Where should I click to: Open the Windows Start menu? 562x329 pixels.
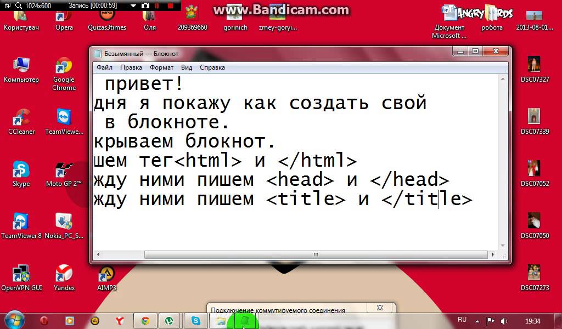14,321
